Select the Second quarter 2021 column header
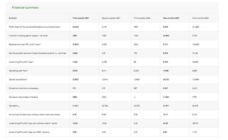Viewport: 228px width, 140px height. tap(111, 18)
